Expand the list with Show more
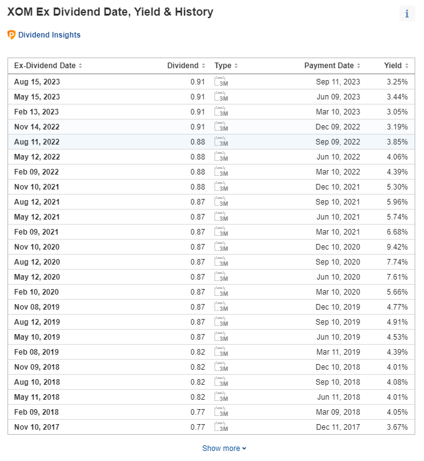 [x=224, y=448]
